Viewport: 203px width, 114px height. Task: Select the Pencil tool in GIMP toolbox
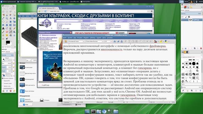(x=14, y=28)
